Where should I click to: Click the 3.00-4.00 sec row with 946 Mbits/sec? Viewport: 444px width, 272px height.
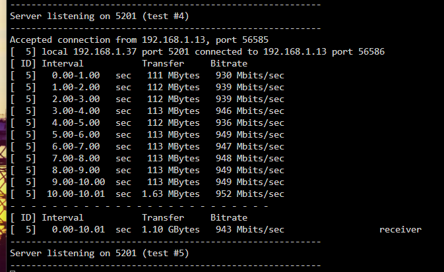coord(147,111)
